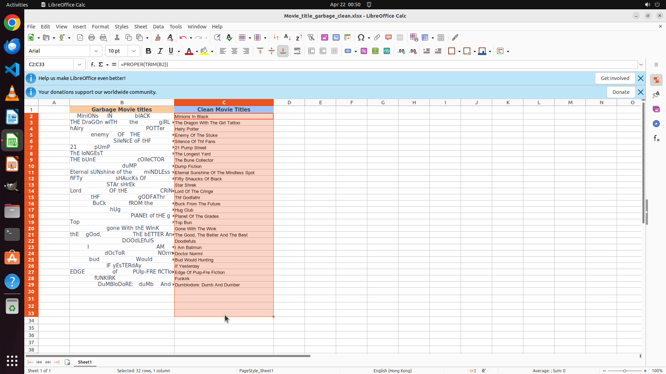Viewport: 666px width, 374px height.
Task: Toggle Italic text formatting
Action: tap(160, 51)
